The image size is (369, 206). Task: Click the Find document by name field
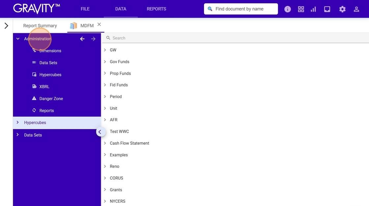pos(241,9)
